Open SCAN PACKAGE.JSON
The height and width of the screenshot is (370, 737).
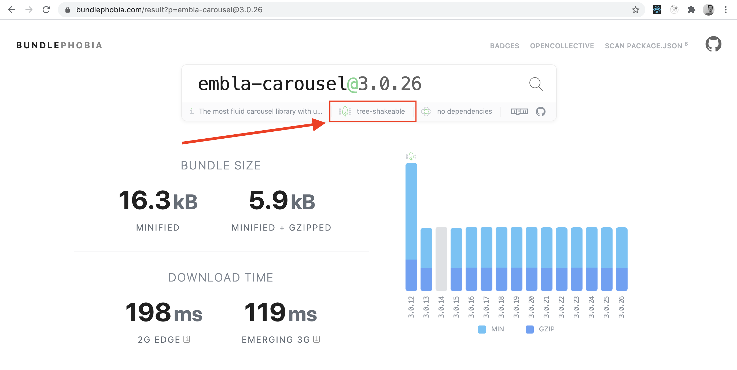coord(646,46)
